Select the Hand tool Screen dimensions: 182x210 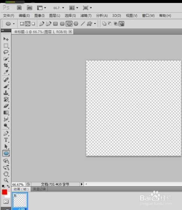pyautogui.click(x=6, y=174)
